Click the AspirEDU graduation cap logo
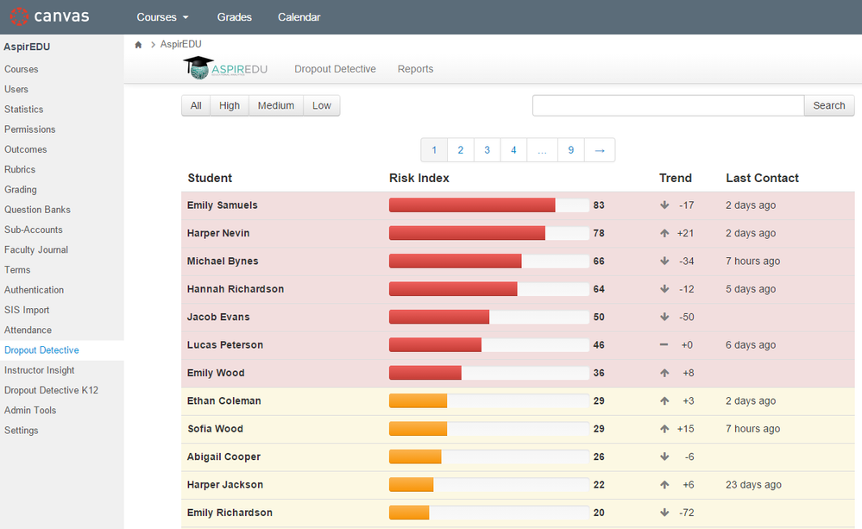 click(x=198, y=69)
